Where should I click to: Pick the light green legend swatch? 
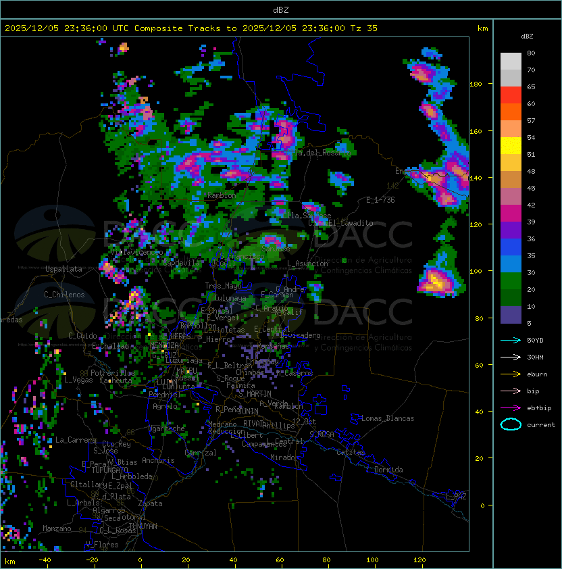pyautogui.click(x=511, y=281)
